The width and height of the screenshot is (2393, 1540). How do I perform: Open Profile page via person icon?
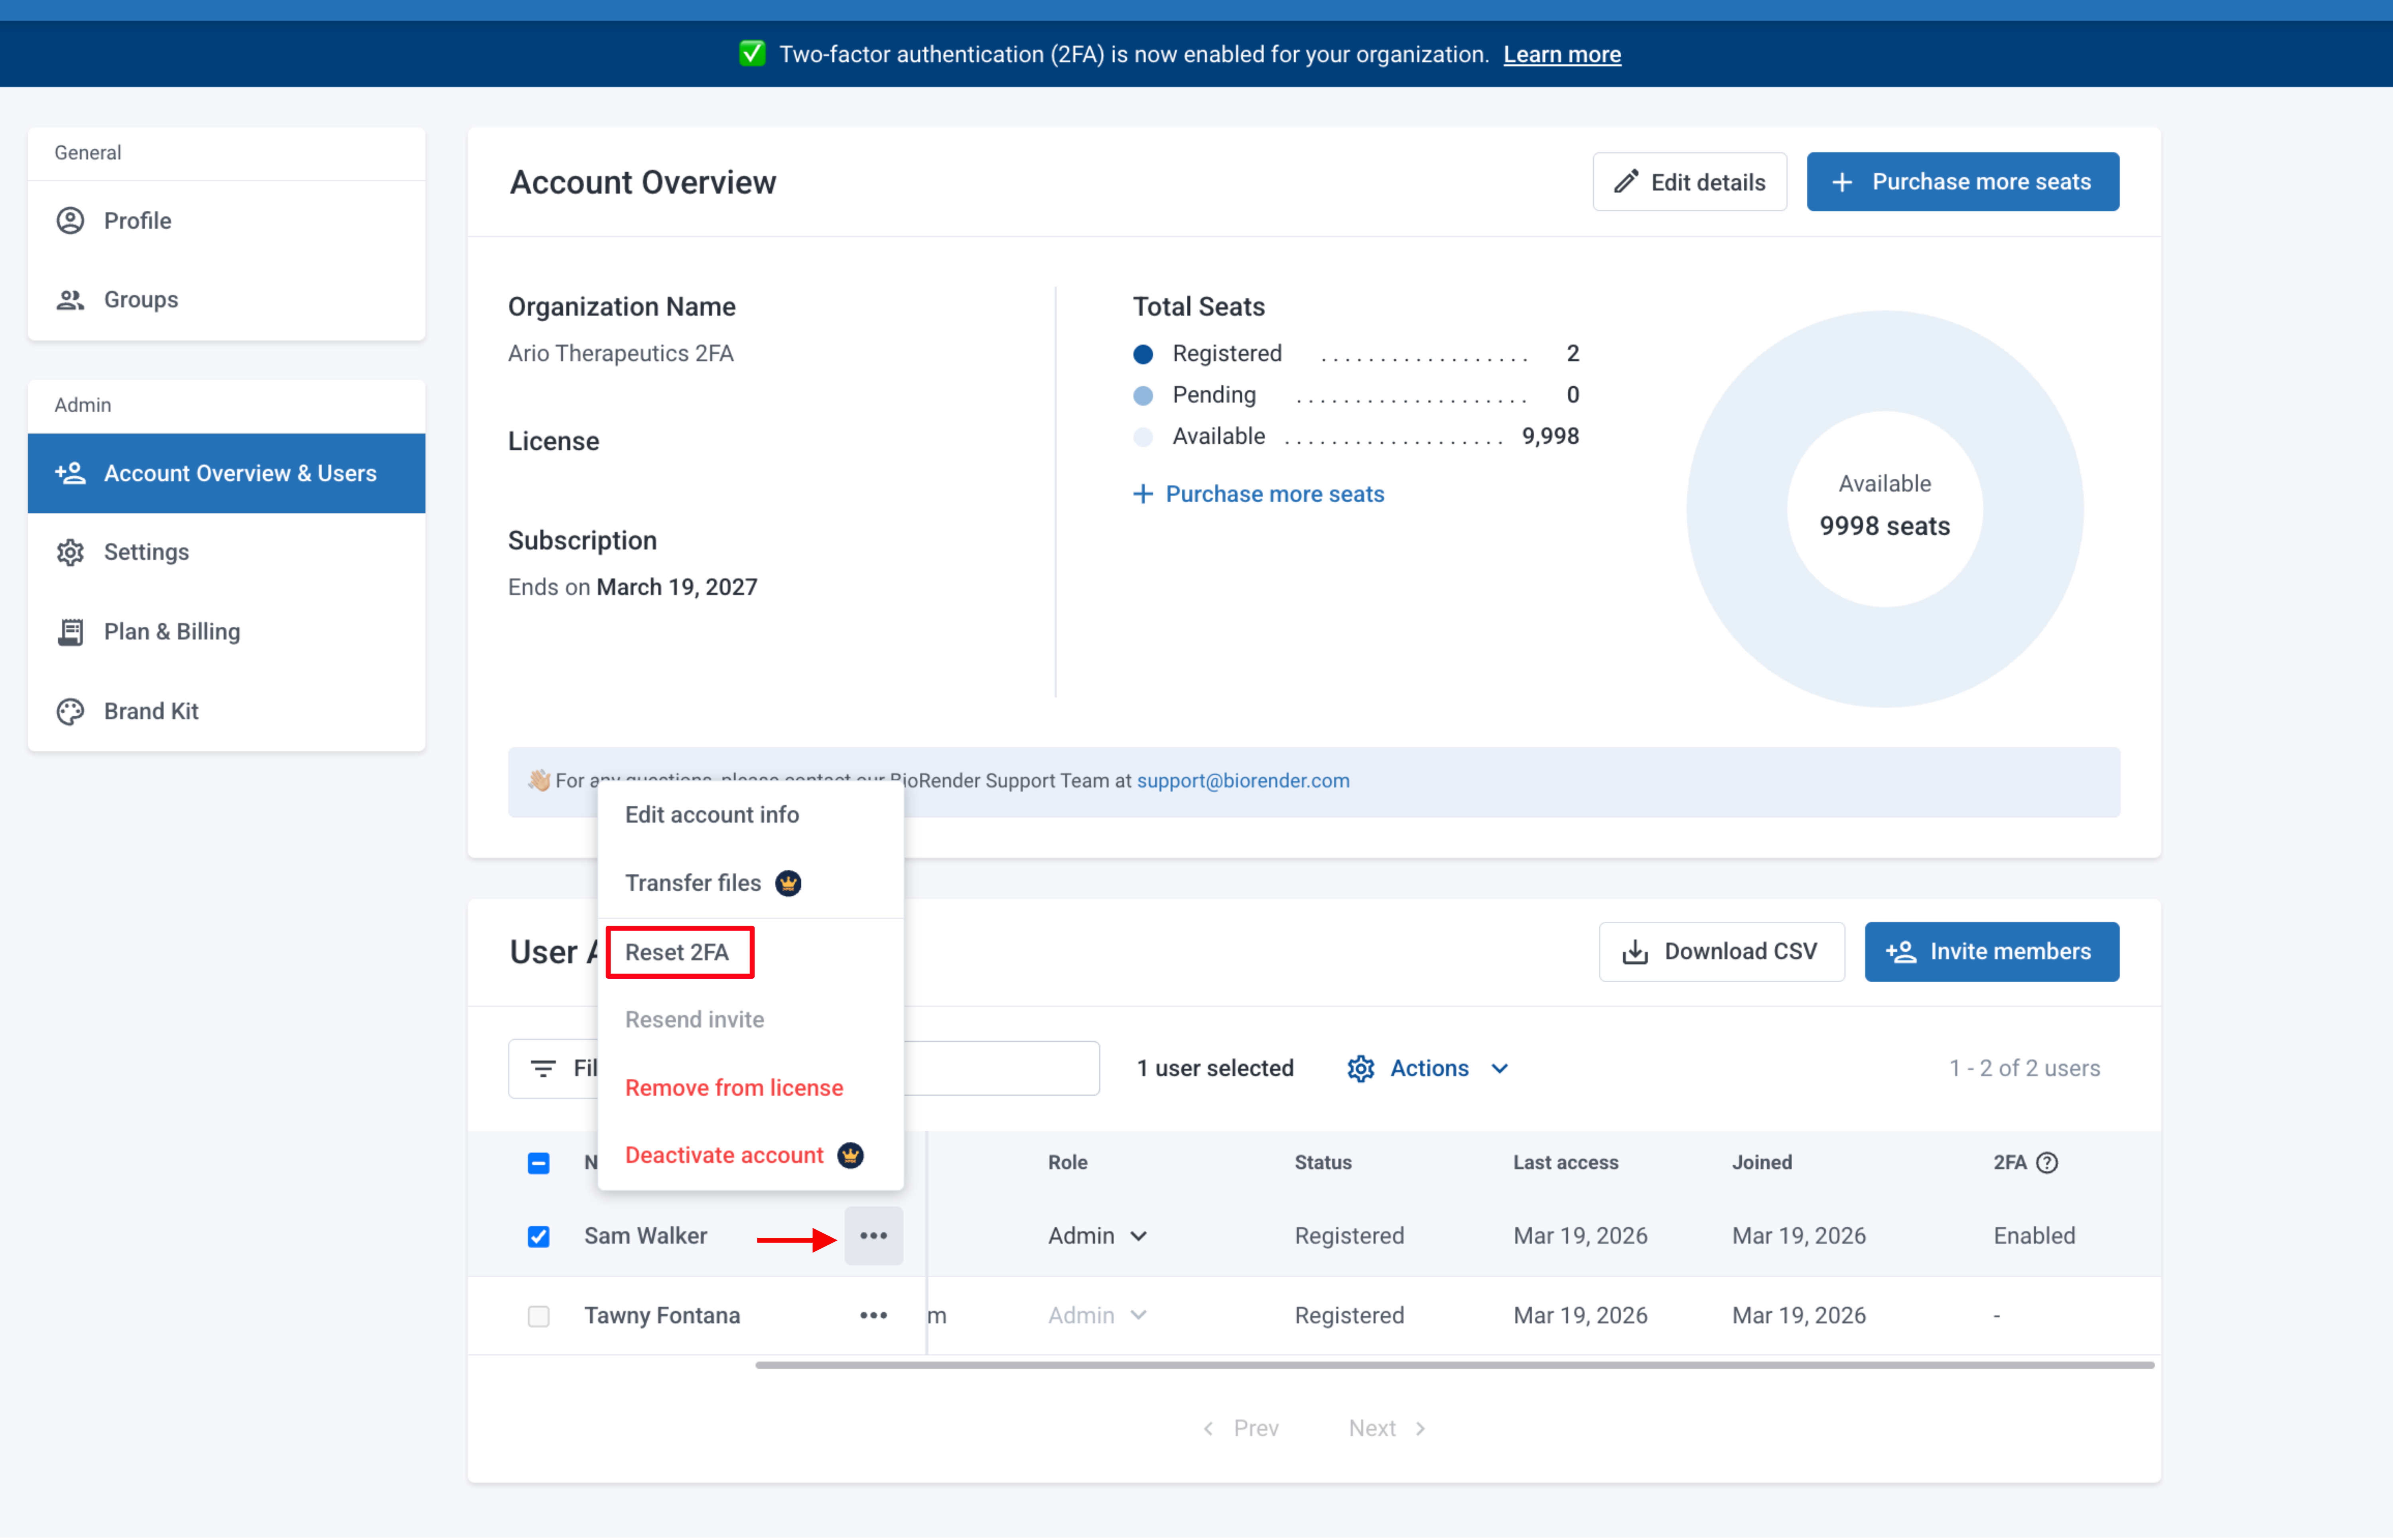click(70, 220)
